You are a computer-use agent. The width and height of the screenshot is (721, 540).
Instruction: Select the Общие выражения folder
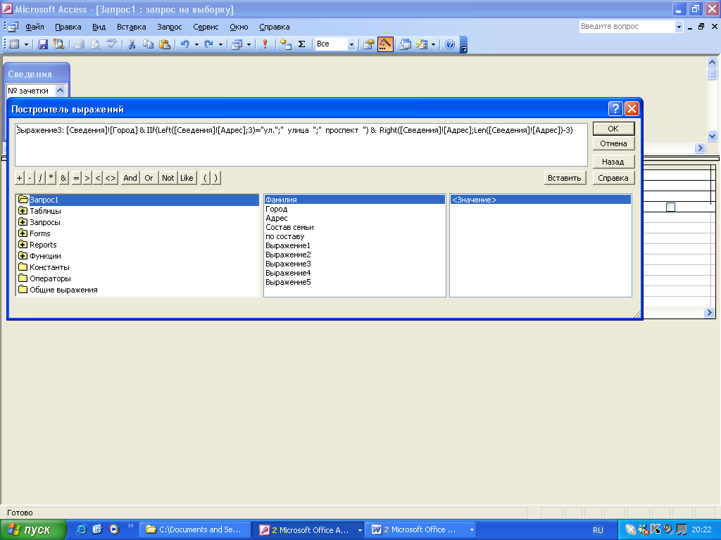coord(63,290)
